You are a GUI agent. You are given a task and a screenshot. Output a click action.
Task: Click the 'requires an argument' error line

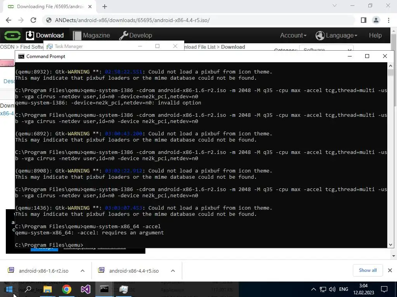pyautogui.click(x=90, y=232)
